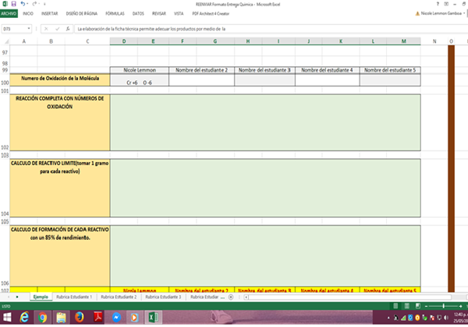The height and width of the screenshot is (327, 468).
Task: Click the Select All corner triangle
Action: (6, 41)
